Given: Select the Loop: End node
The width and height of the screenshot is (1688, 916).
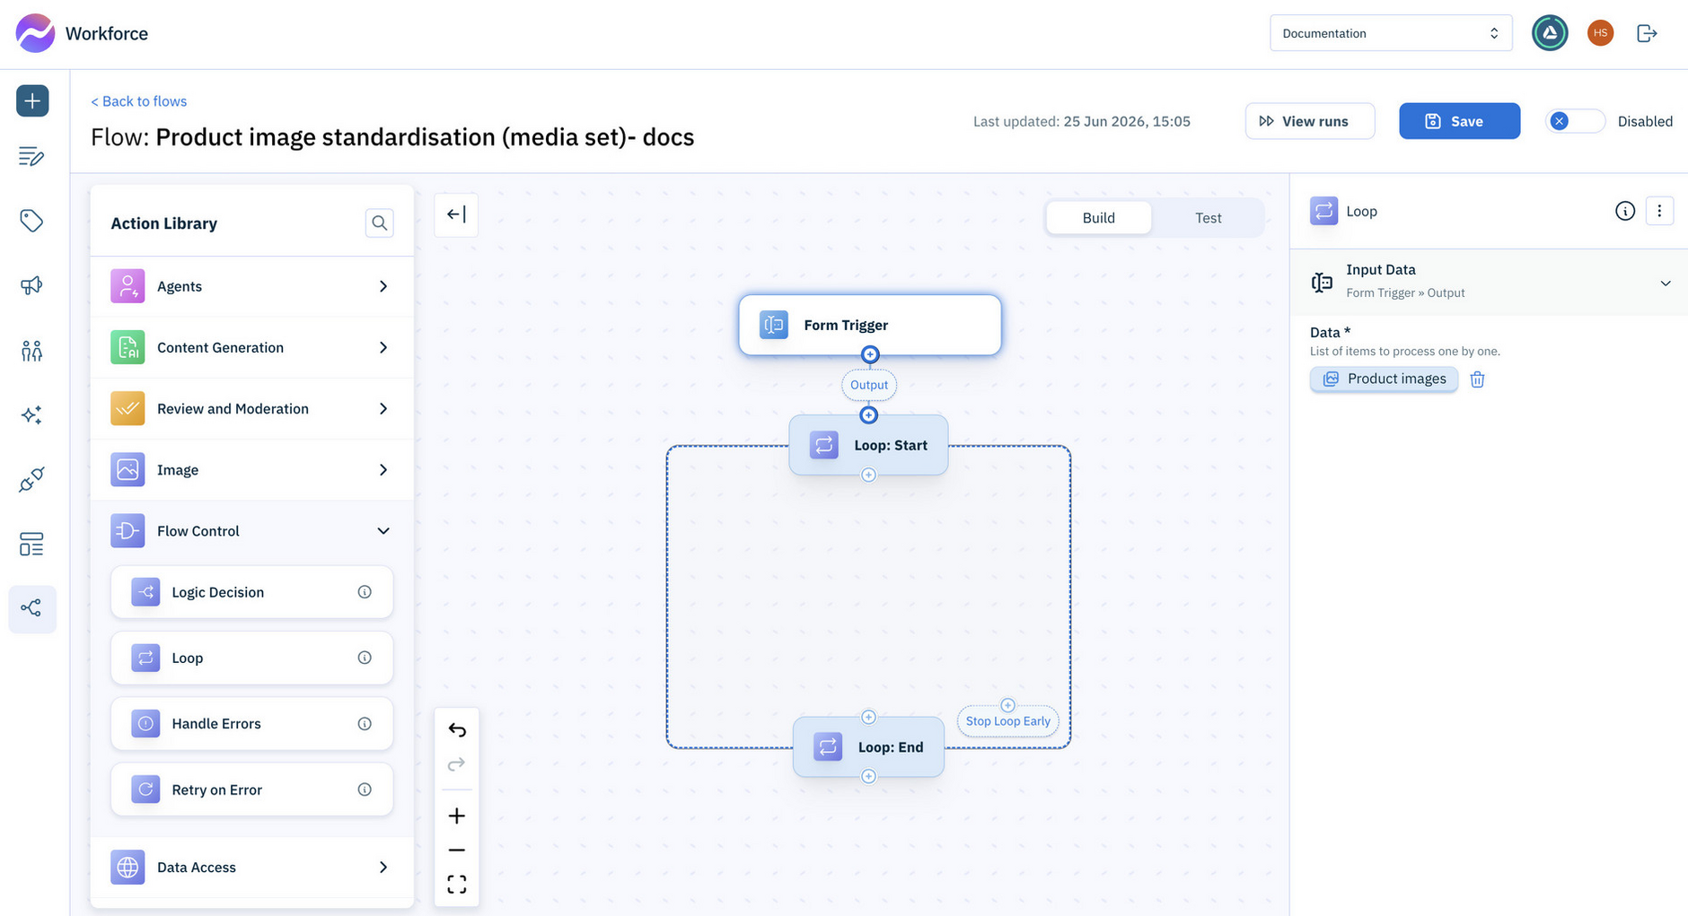Looking at the screenshot, I should (868, 747).
